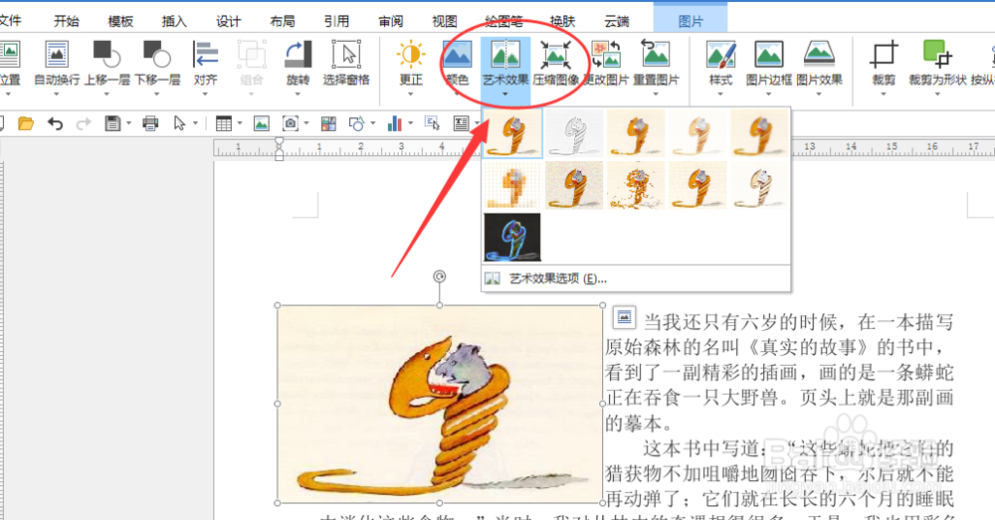Open the save icon dropdown arrow
Image resolution: width=995 pixels, height=520 pixels.
point(128,123)
